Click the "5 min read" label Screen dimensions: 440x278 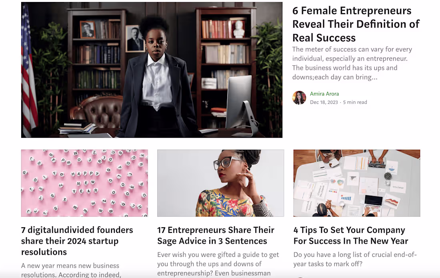tap(355, 102)
